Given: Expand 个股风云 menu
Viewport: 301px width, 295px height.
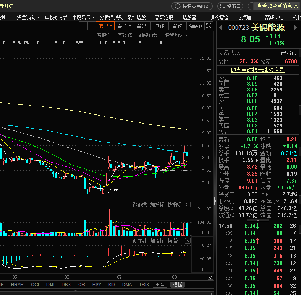Looking at the screenshot, I should (x=83, y=18).
